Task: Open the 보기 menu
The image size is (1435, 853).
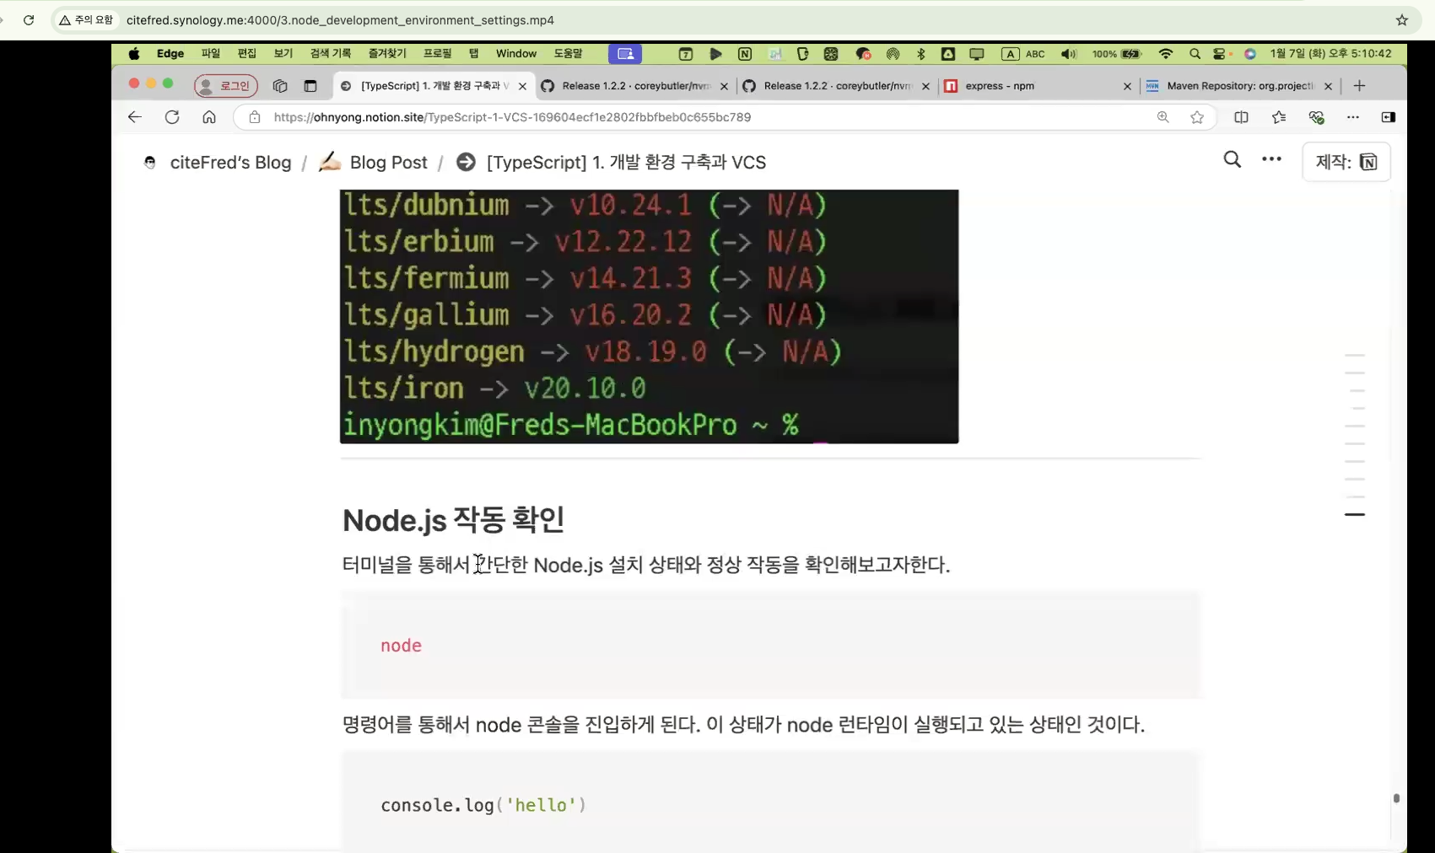Action: (x=283, y=54)
